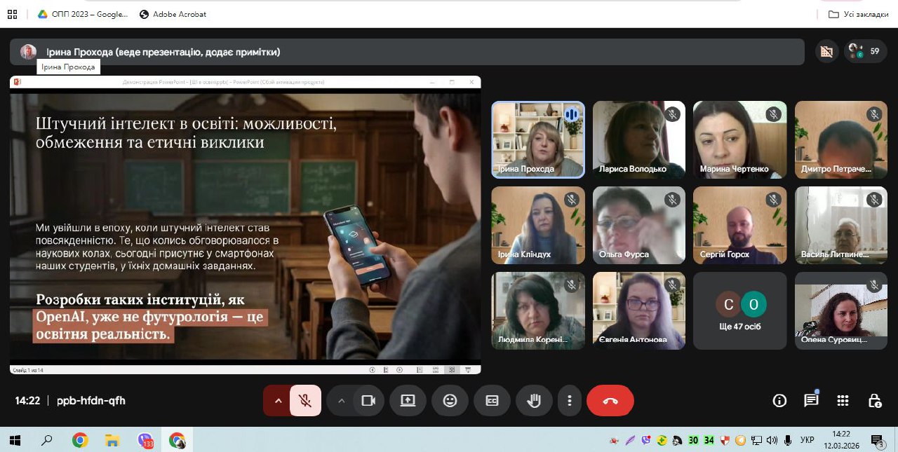Open more options three-dot menu
The width and height of the screenshot is (898, 452).
(570, 401)
